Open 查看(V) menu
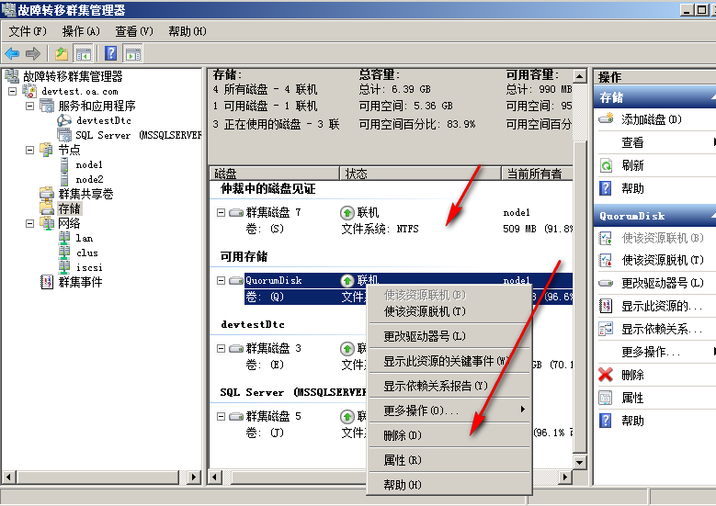 134,31
